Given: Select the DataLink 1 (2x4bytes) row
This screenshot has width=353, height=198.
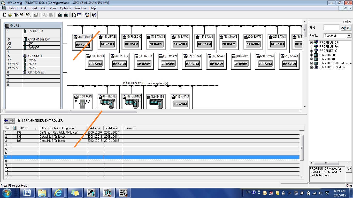Looking at the screenshot, I should [x=152, y=137].
